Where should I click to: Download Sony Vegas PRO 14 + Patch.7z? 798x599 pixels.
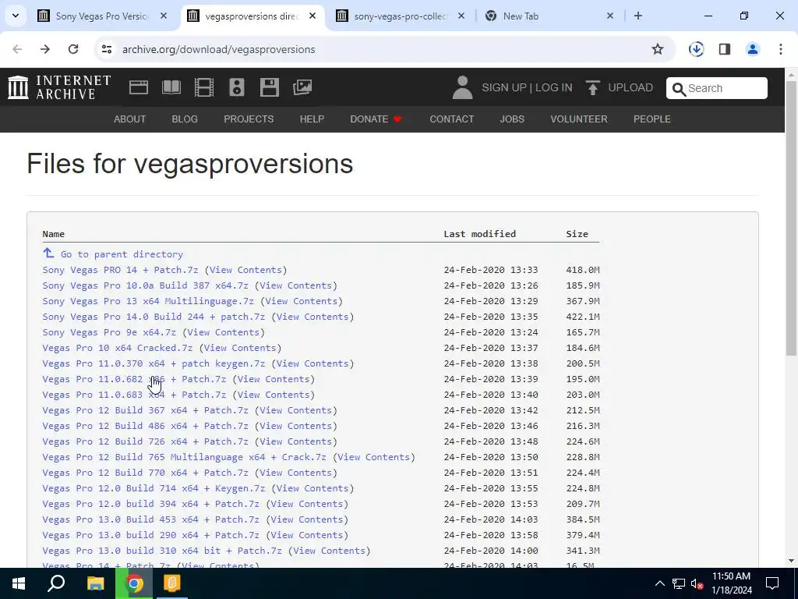tap(120, 270)
